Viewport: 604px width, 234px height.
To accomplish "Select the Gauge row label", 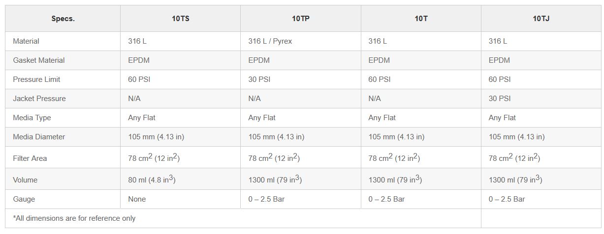I will pyautogui.click(x=24, y=199).
